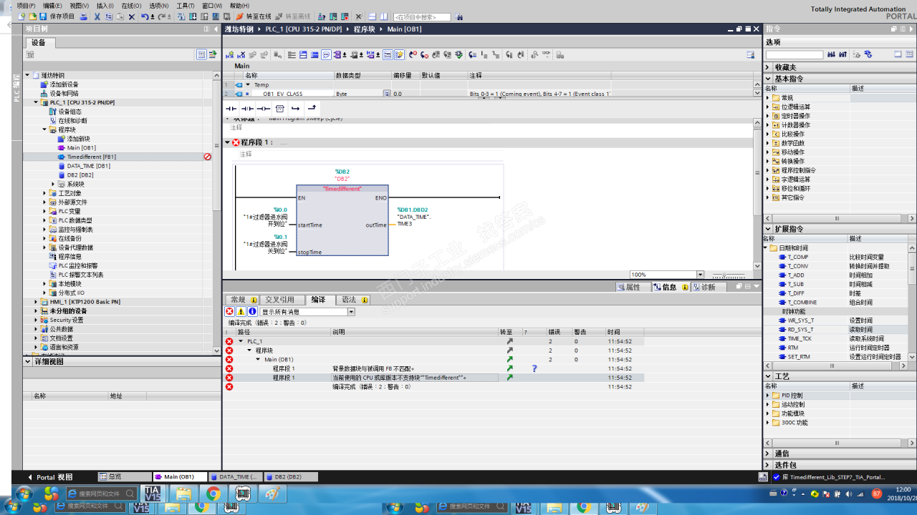This screenshot has height=515, width=917.
Task: Click the open branch icon
Action: [295, 109]
